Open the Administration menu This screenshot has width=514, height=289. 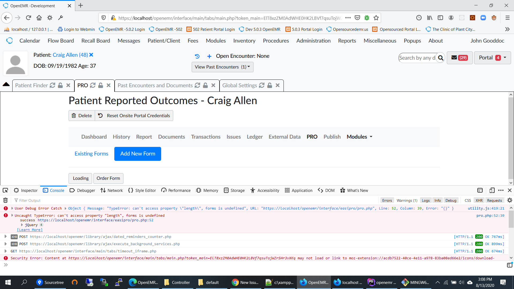[313, 41]
